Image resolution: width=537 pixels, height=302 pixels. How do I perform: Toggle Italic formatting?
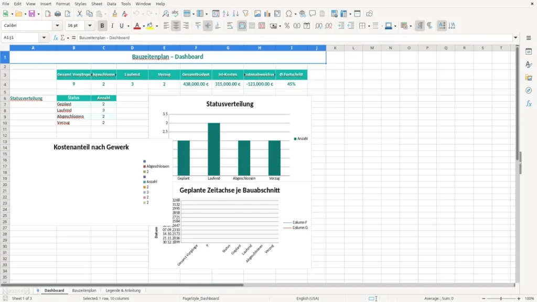tap(112, 26)
